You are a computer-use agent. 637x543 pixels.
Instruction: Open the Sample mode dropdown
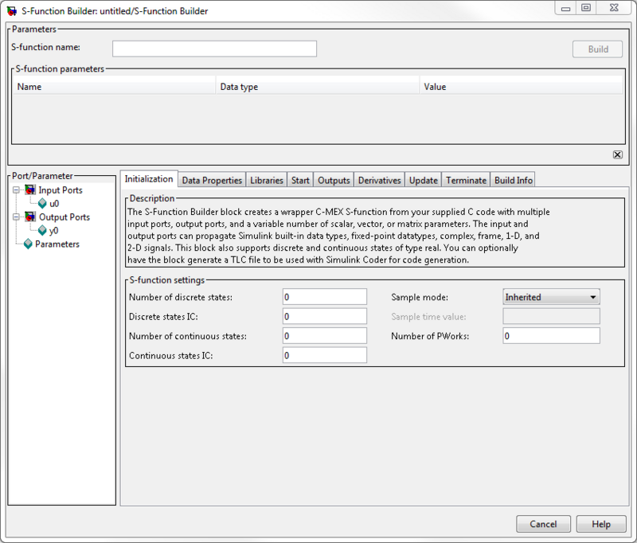tap(551, 297)
